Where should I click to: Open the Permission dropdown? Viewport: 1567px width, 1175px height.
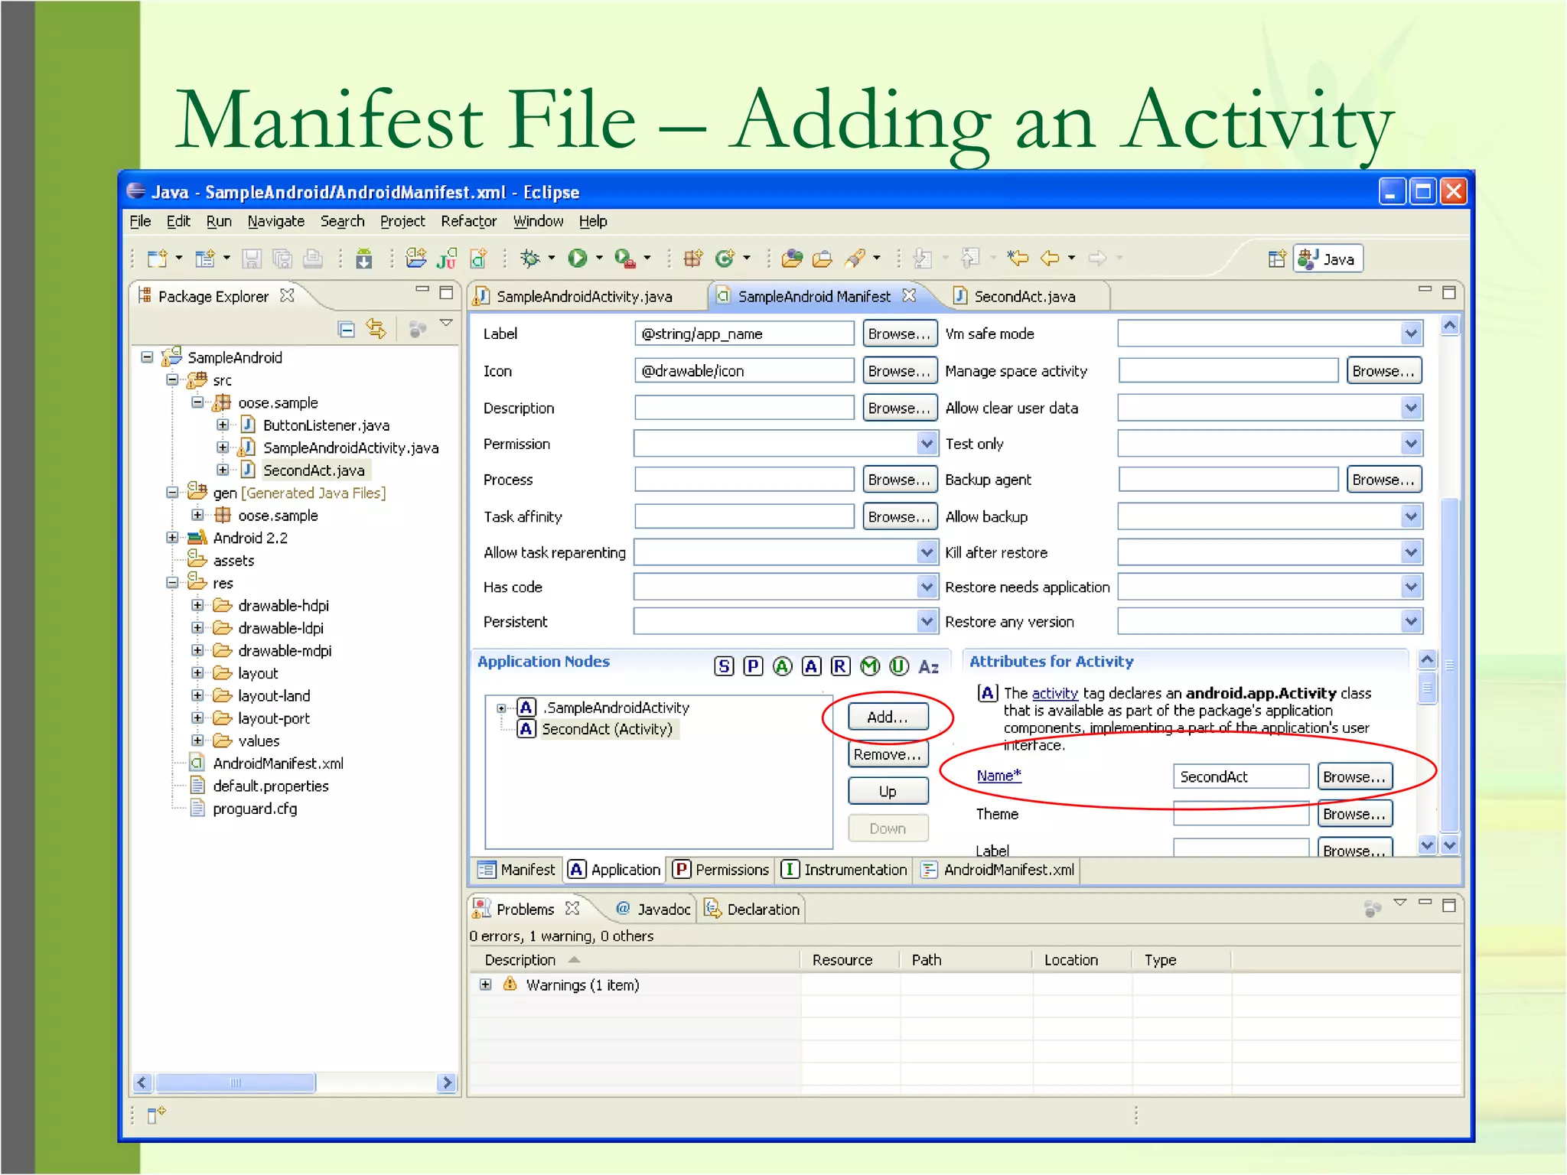(927, 444)
